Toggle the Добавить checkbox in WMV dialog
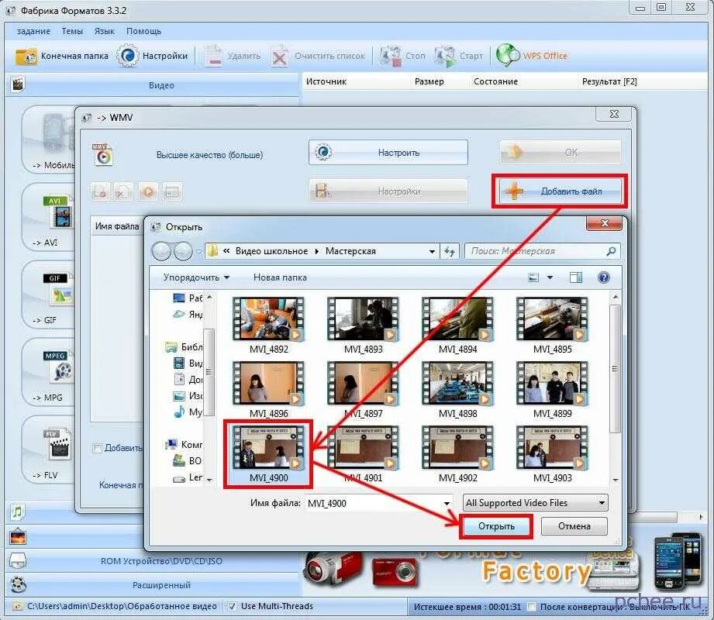The height and width of the screenshot is (620, 714). pos(97,449)
